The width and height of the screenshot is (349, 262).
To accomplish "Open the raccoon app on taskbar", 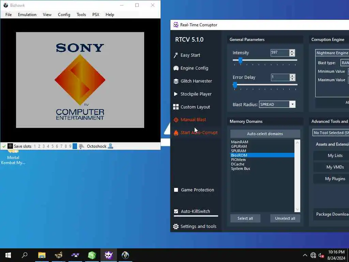I will (59, 255).
